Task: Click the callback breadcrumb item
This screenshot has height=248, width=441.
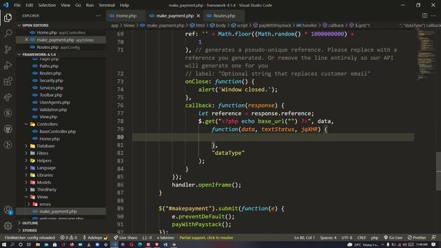Action: [x=336, y=25]
